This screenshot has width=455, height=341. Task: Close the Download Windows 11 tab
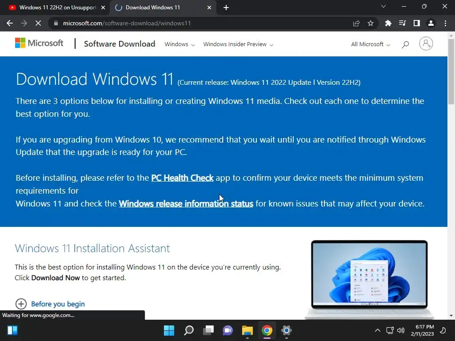pos(209,8)
